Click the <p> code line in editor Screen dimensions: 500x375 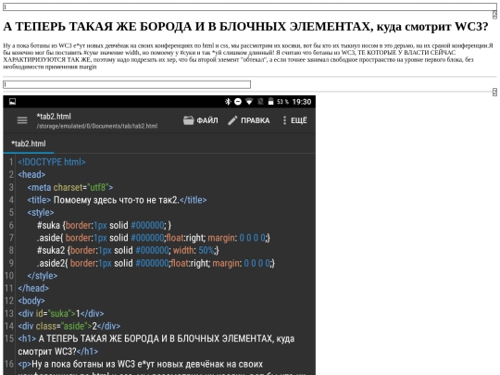pos(162,369)
